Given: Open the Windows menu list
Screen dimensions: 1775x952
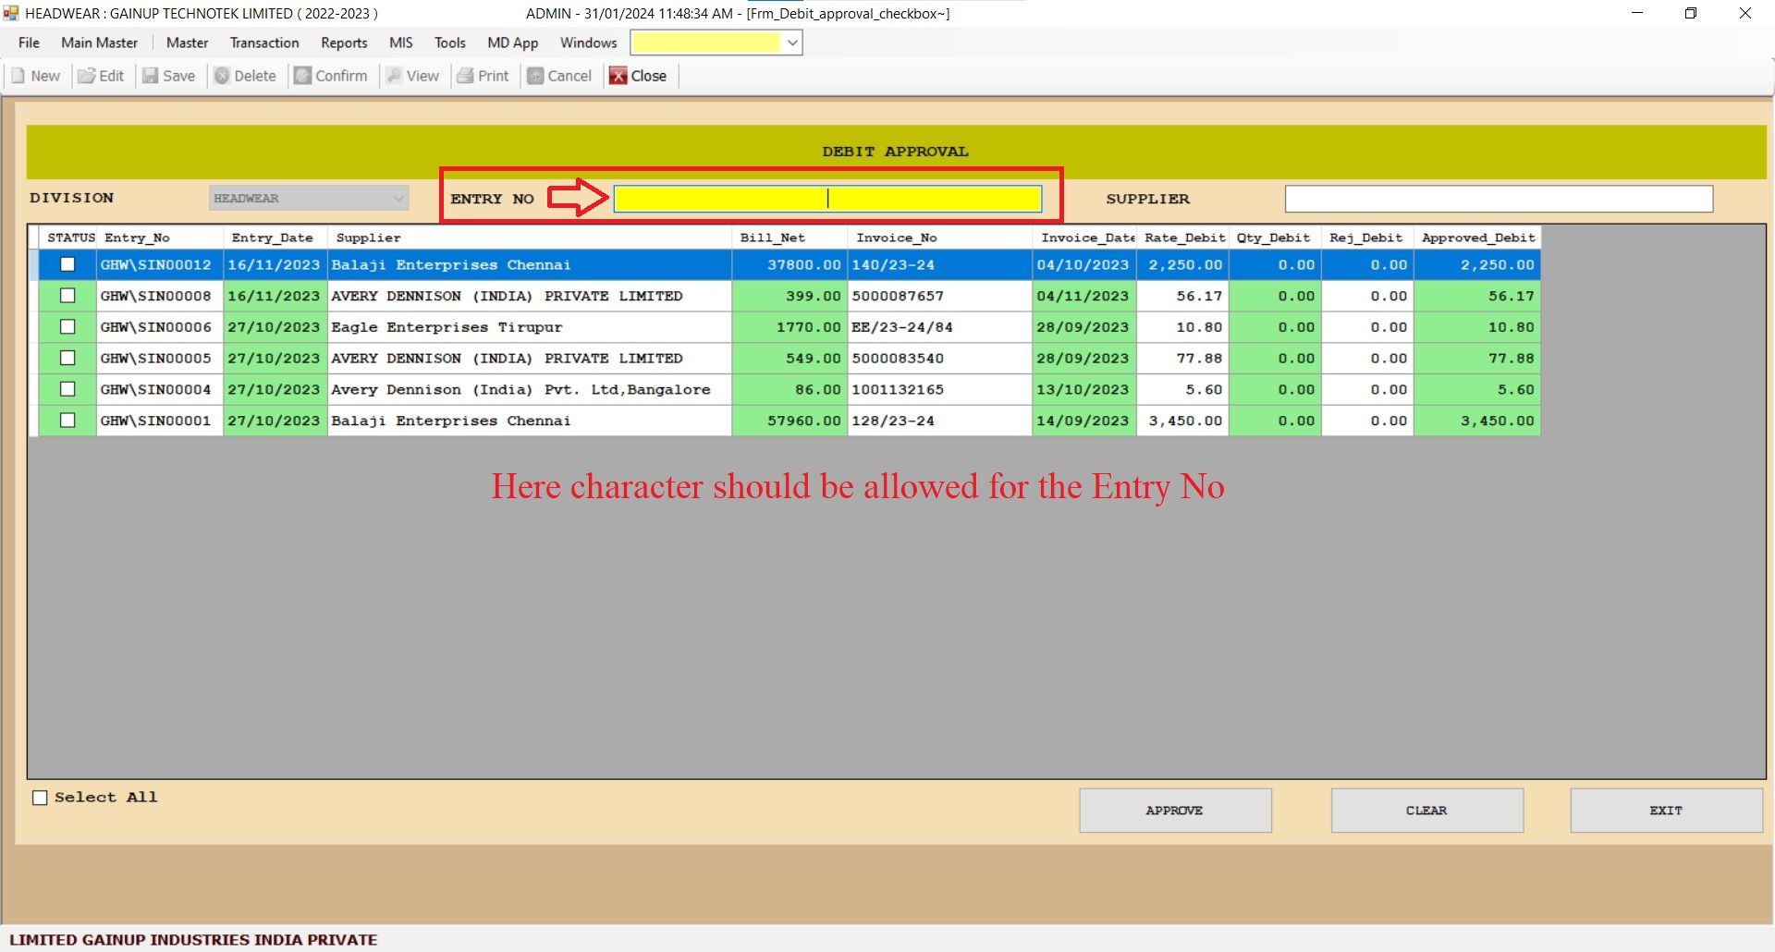Looking at the screenshot, I should point(588,43).
